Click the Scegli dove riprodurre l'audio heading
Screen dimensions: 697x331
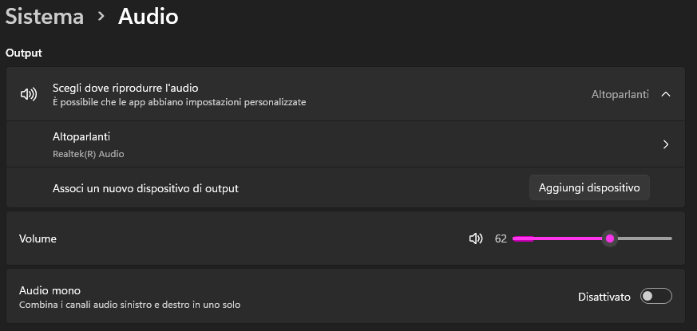125,88
